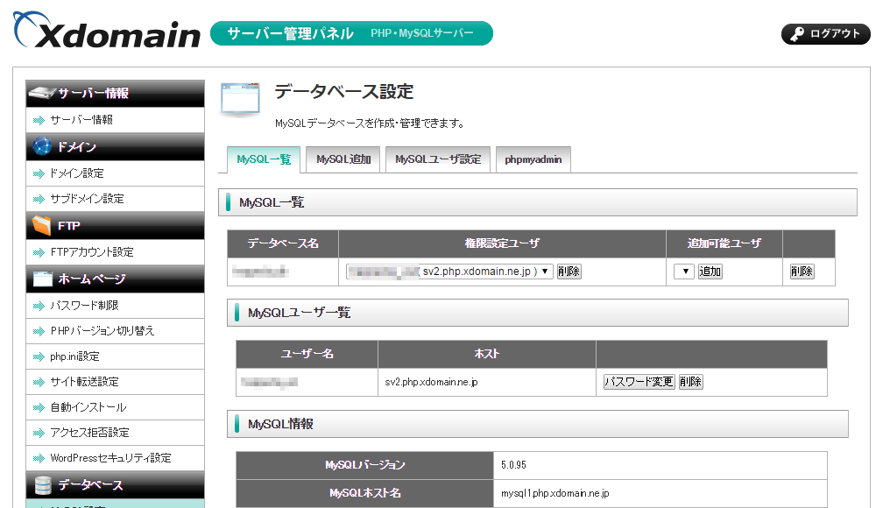Screen dimensions: 883x508
Task: Click arrow icon beside パスワード制限
Action: (39, 306)
